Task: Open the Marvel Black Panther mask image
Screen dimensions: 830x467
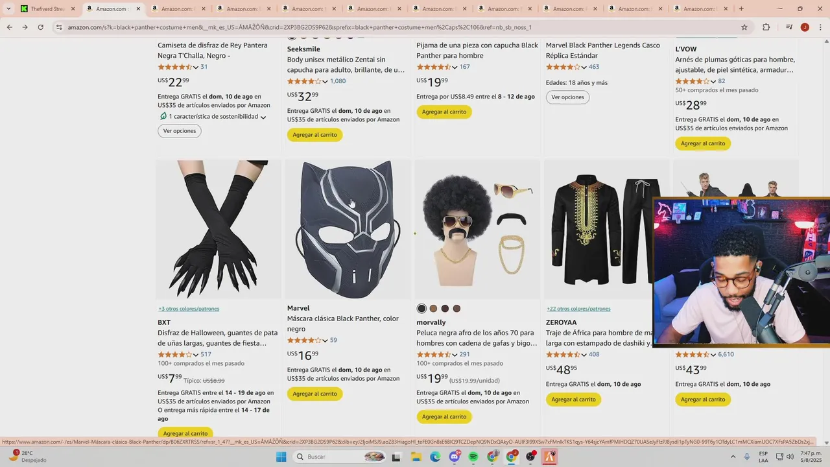Action: [348, 230]
